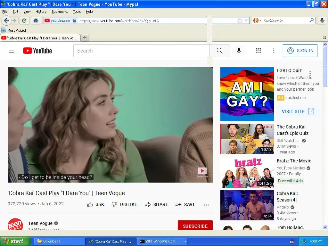Click the magnifier in the DuckDuckGo box
This screenshot has width=328, height=246.
coord(311,20)
